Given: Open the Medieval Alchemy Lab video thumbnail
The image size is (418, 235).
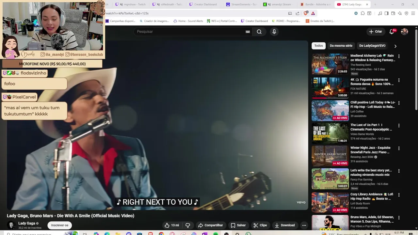Looking at the screenshot, I should pos(330,64).
